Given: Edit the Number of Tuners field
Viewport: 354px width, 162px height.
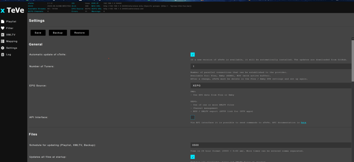Looking at the screenshot, I should click(271, 66).
